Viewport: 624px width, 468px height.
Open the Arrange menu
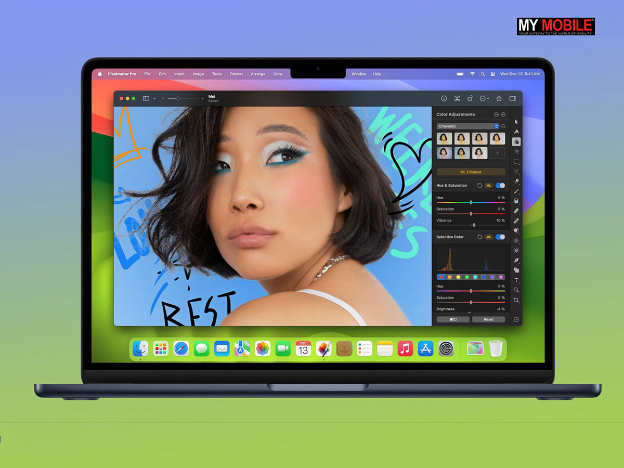[x=258, y=74]
